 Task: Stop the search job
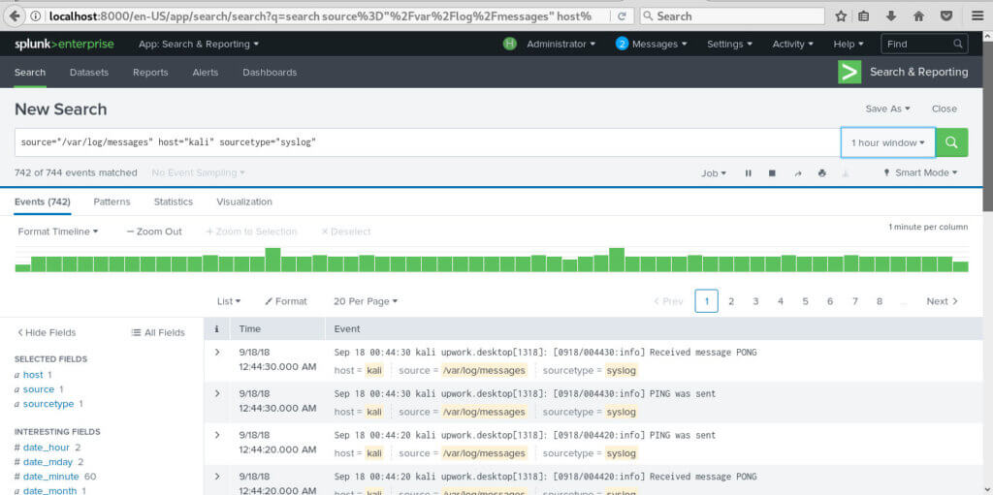point(772,173)
